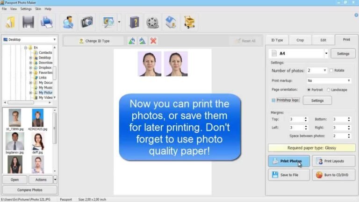Click the red X delete photo icon
The width and height of the screenshot is (359, 202).
point(153,41)
